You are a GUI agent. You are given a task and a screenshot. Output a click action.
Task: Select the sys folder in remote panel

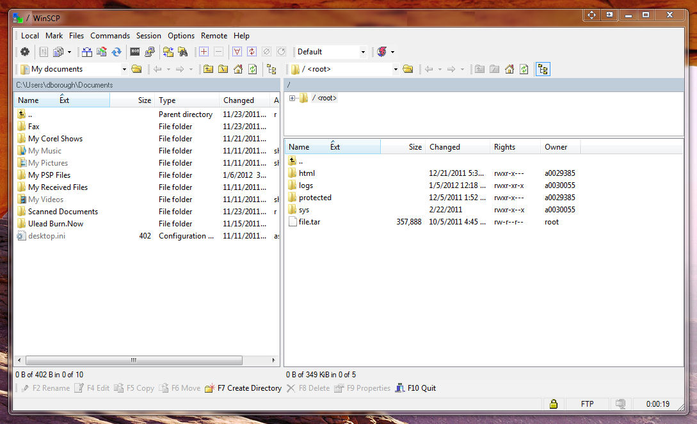point(303,210)
